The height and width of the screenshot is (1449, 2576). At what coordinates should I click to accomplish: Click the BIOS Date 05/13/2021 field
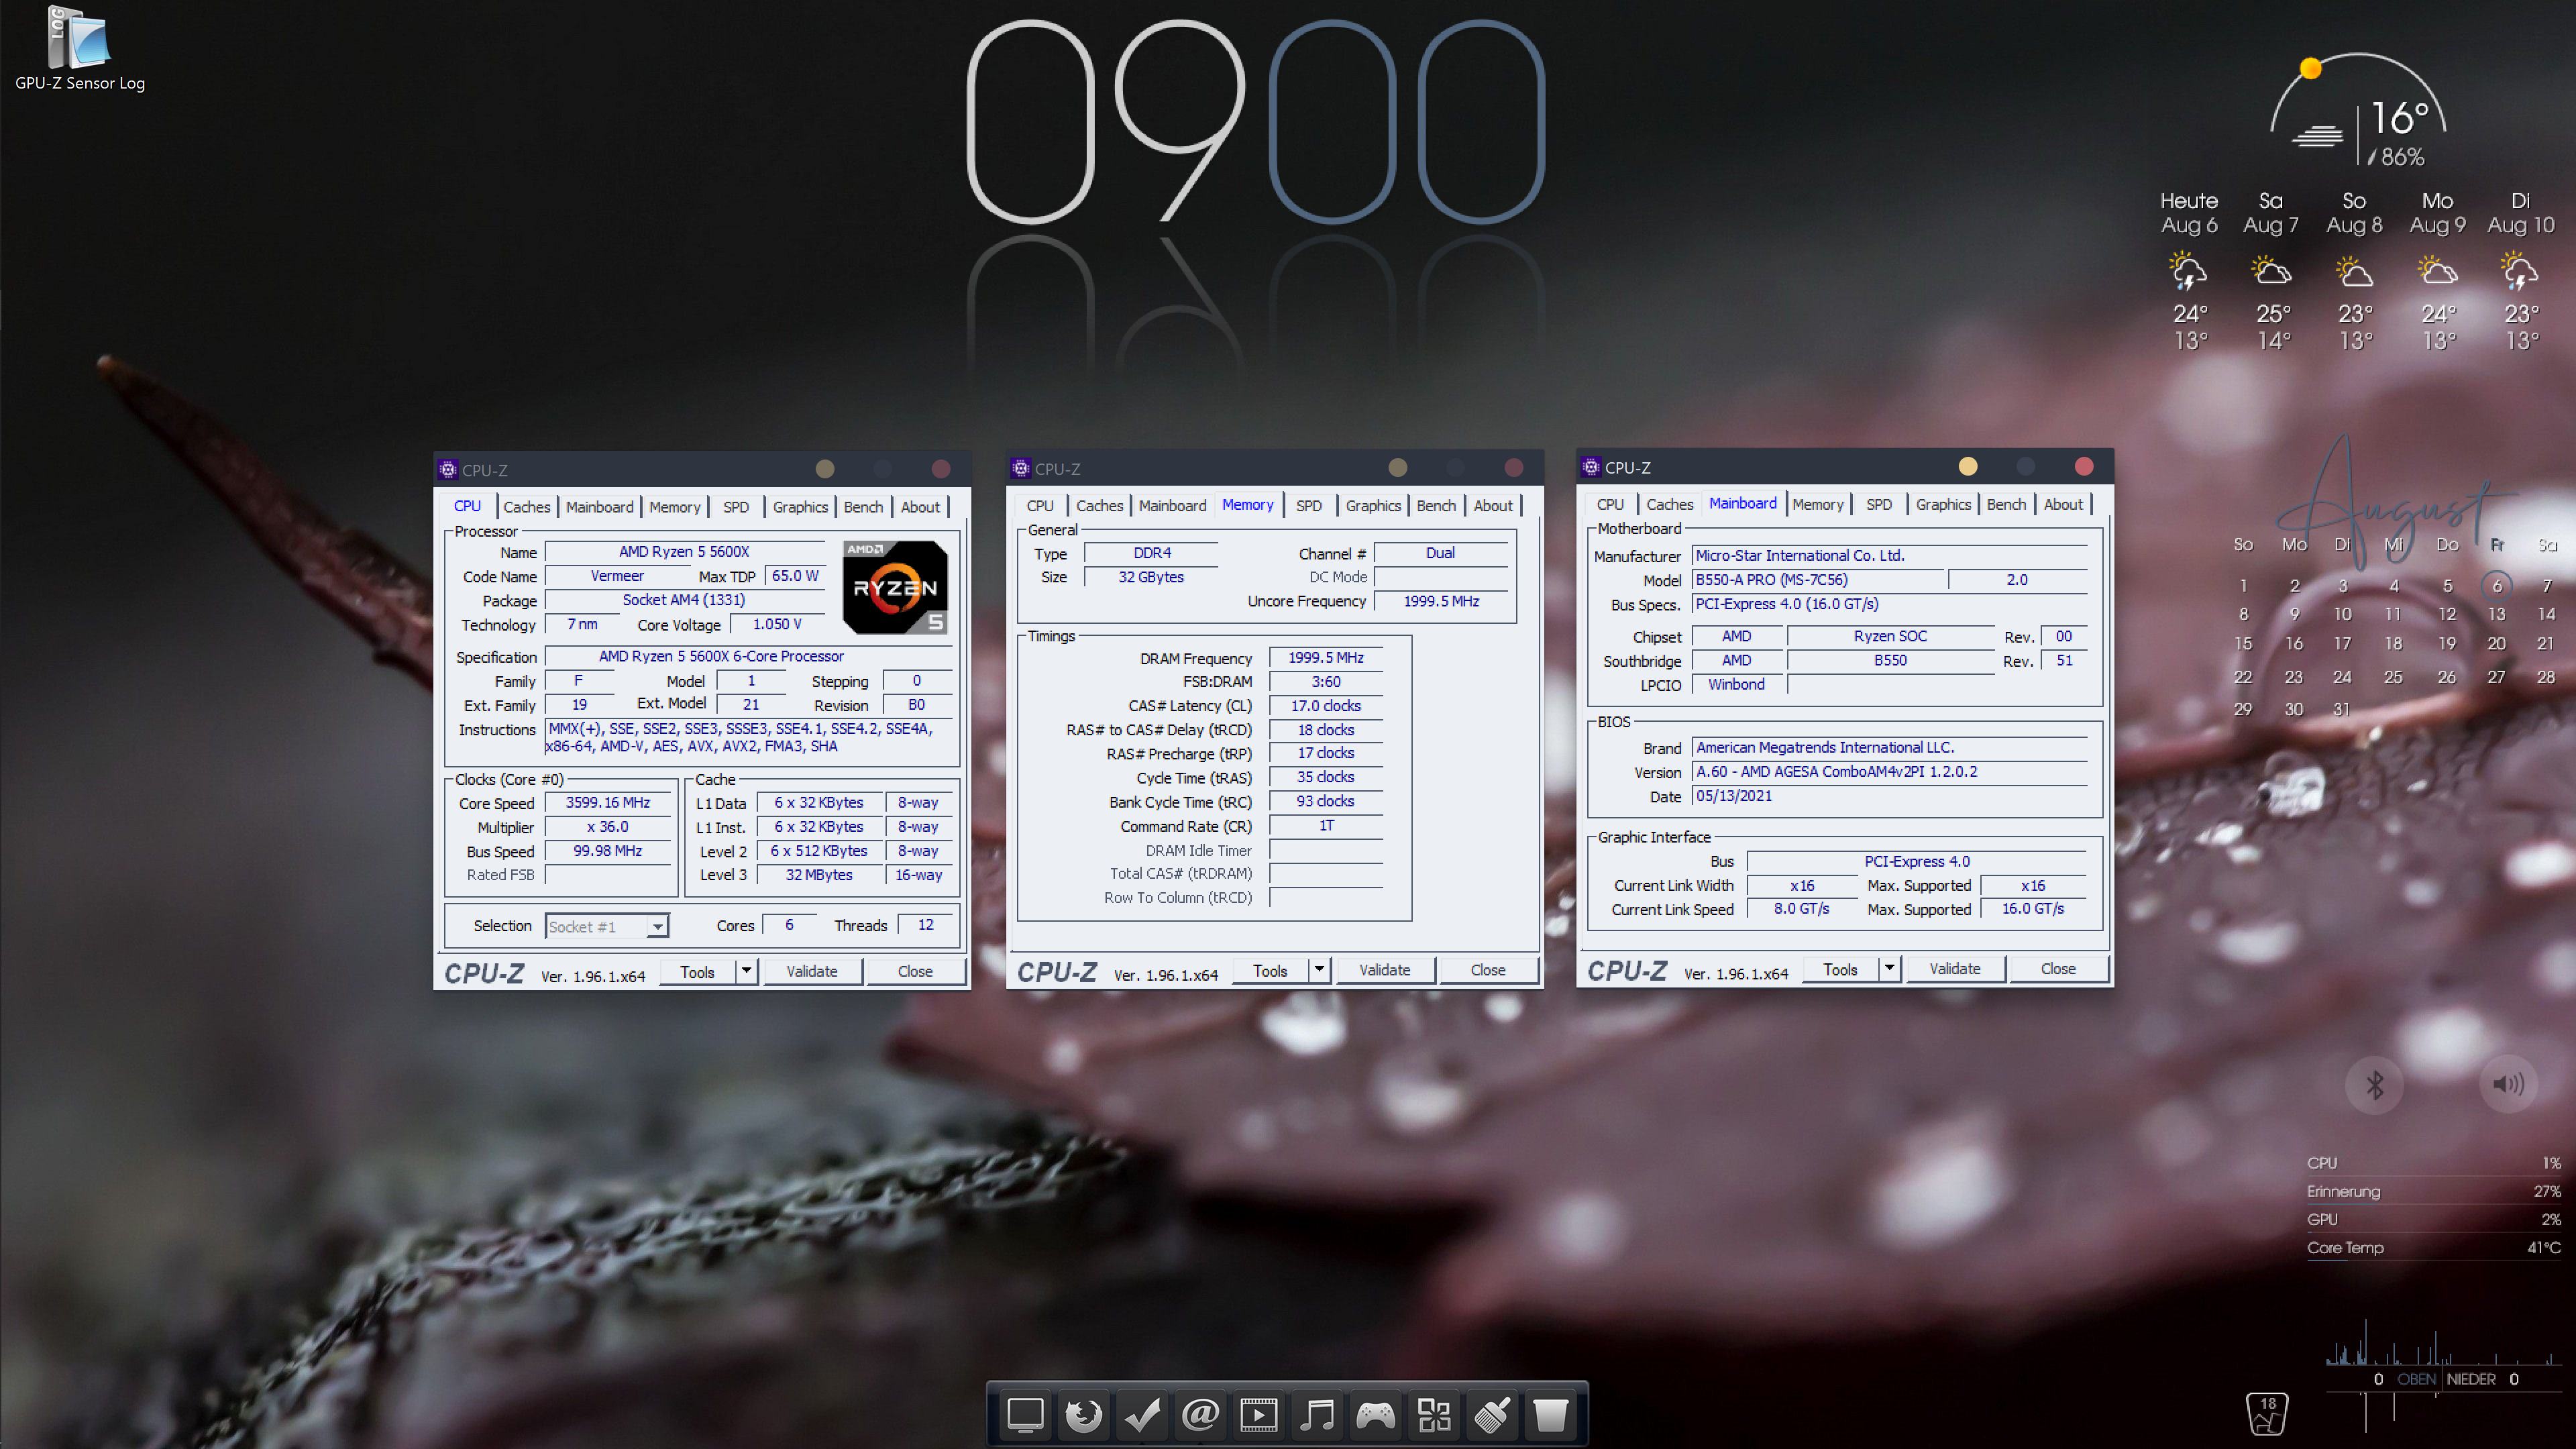[1889, 796]
